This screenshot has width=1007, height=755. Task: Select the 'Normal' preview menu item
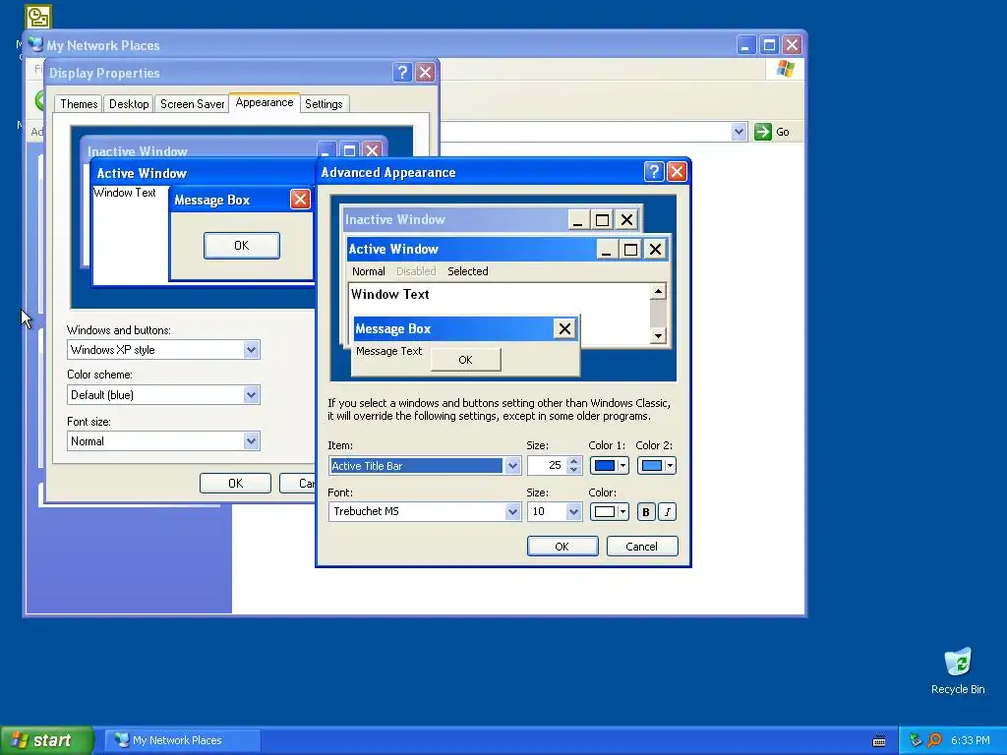click(x=368, y=271)
